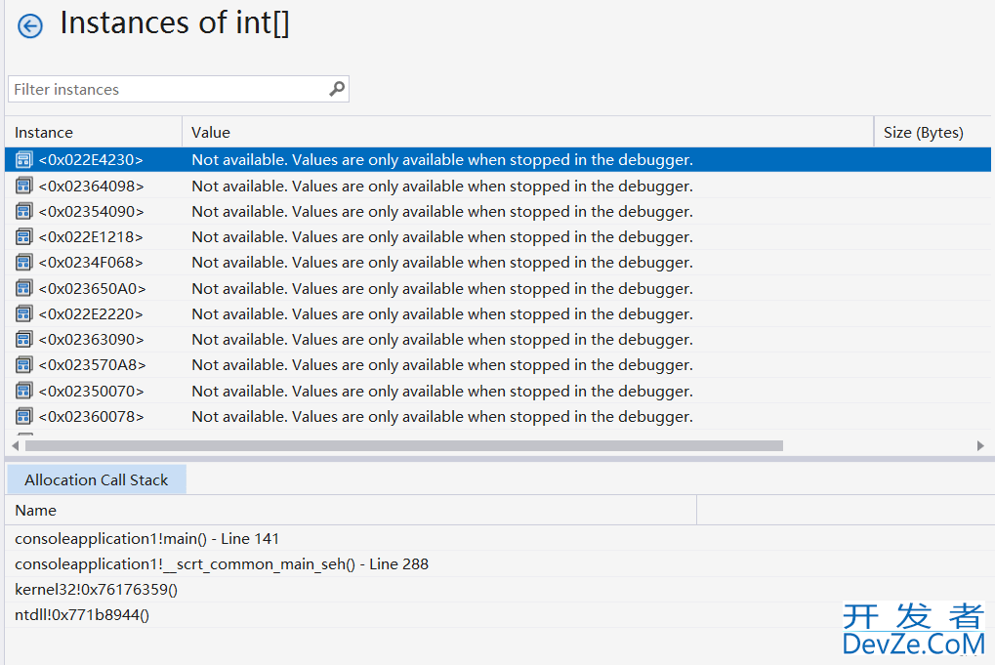Image resolution: width=995 pixels, height=665 pixels.
Task: Select instance address <0x02363090>
Action: 92,340
